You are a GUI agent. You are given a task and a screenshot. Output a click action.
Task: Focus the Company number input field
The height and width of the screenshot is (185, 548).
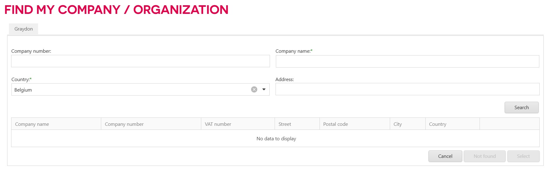[140, 61]
